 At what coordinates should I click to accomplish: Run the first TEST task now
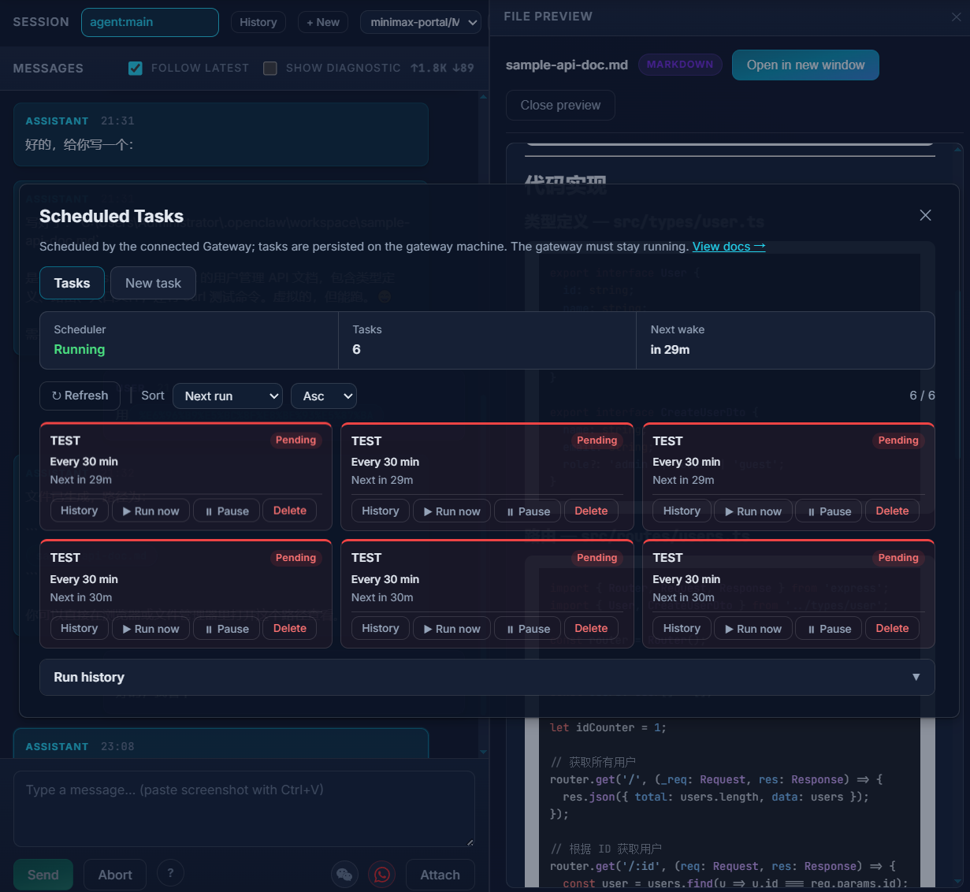(151, 511)
